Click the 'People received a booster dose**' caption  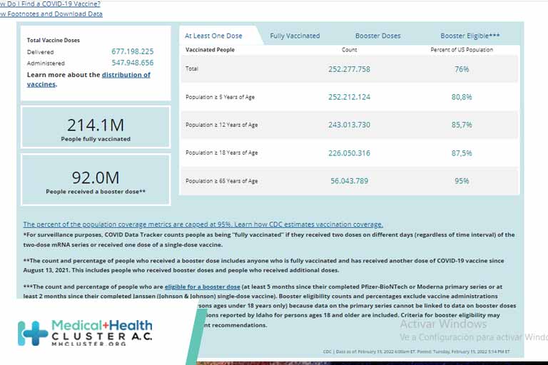click(96, 191)
